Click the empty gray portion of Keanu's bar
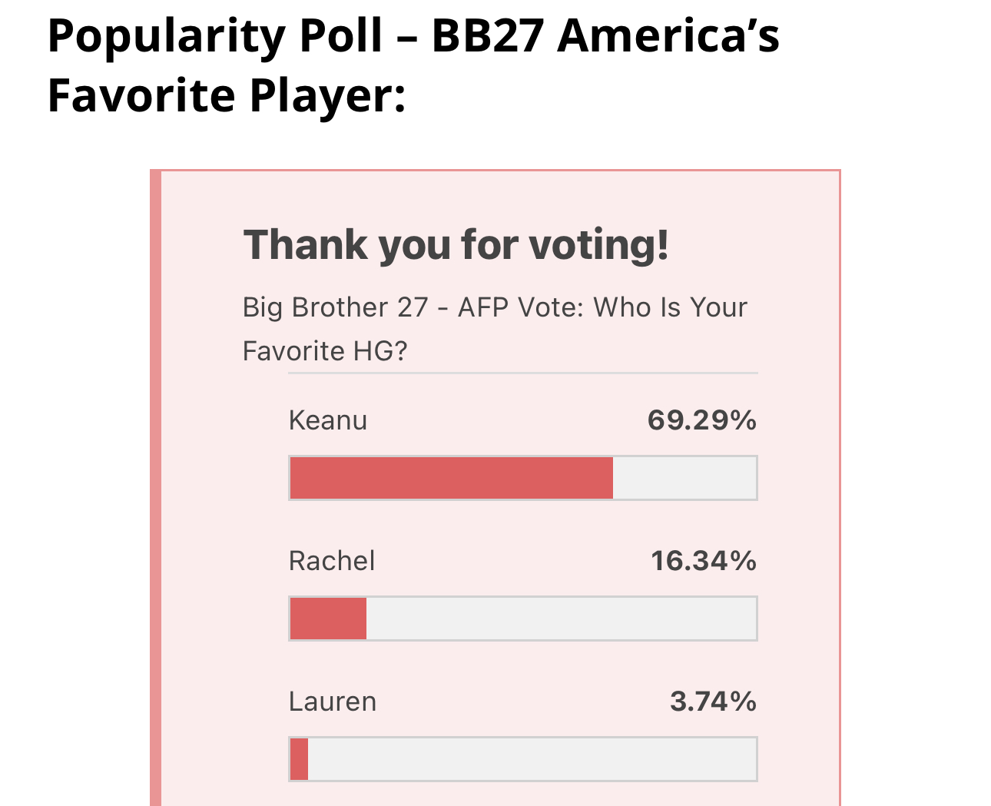Screen dimensions: 991x806 click(684, 478)
